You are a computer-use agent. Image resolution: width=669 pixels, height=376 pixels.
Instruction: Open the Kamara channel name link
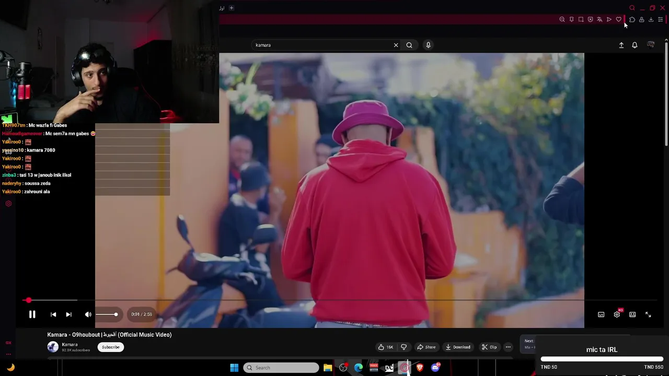pos(70,344)
